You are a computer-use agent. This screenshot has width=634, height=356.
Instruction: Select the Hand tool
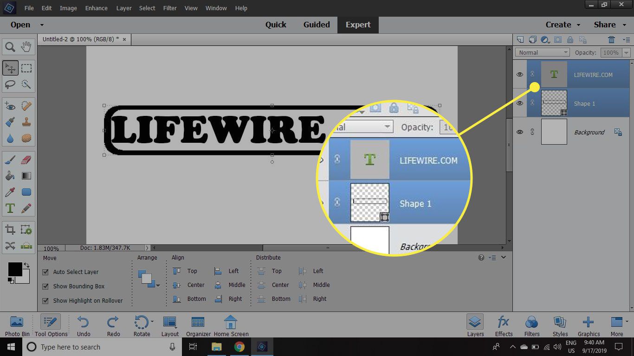click(x=26, y=46)
